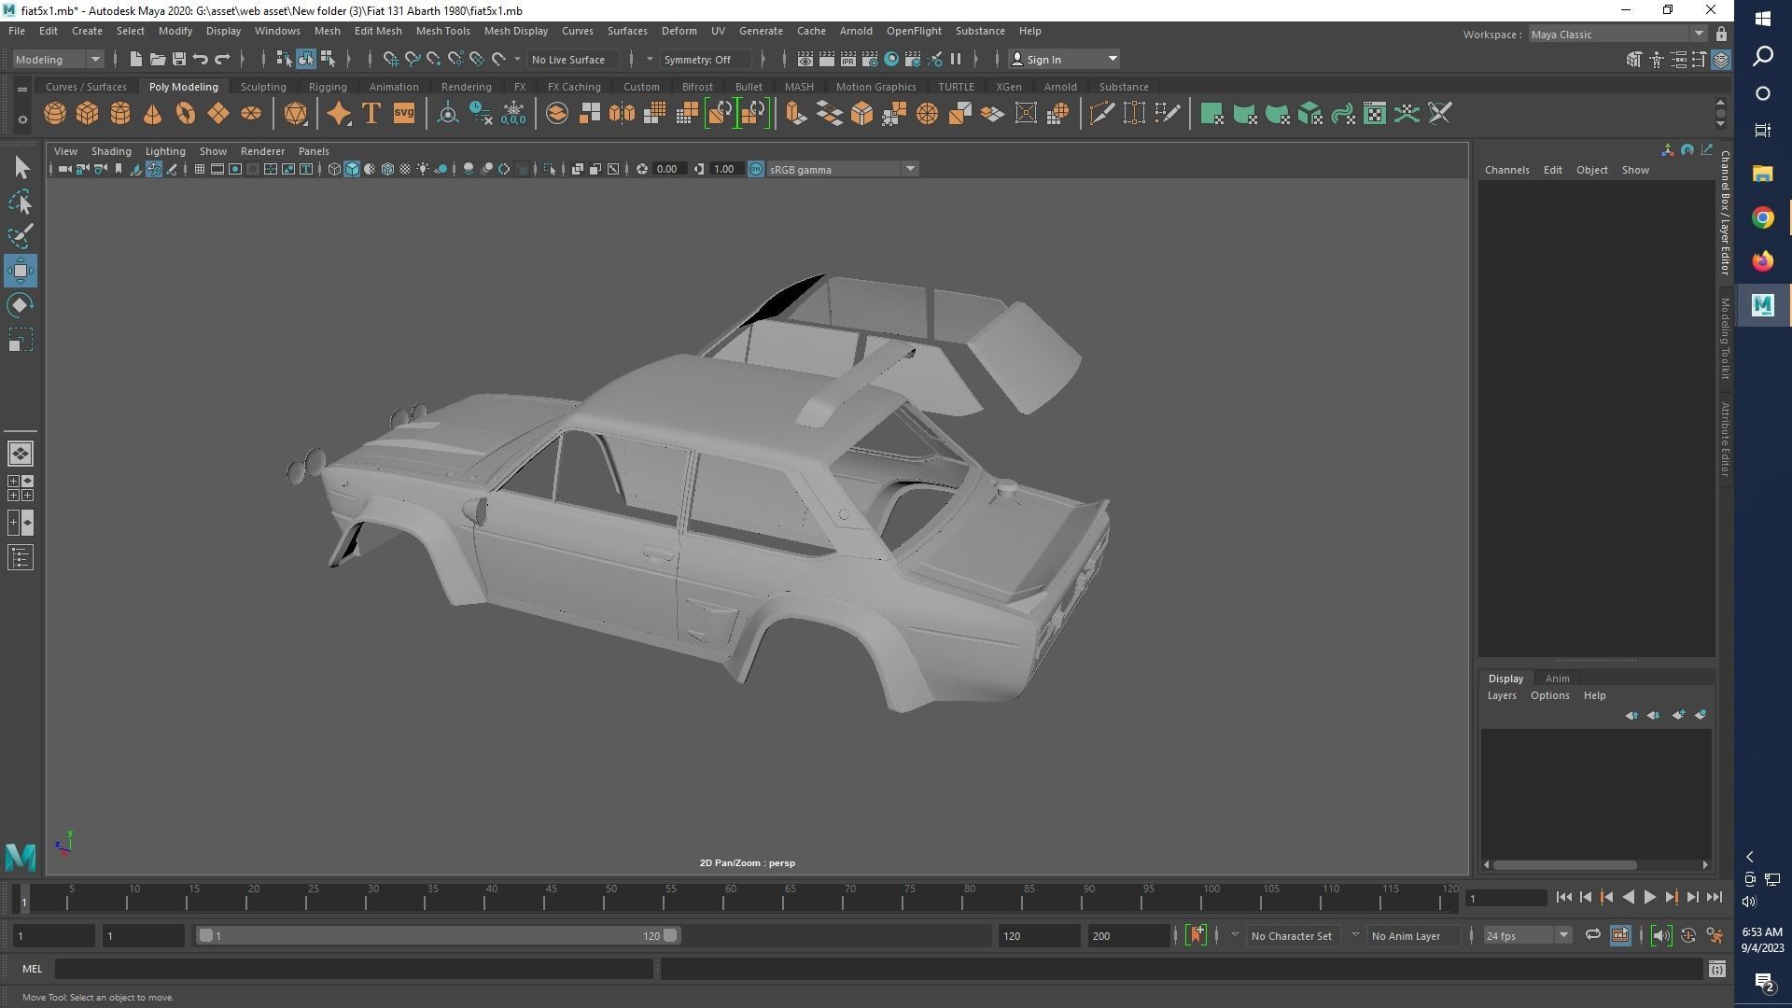This screenshot has height=1008, width=1792.
Task: Toggle textured display checker icon in viewport
Action: coord(405,169)
